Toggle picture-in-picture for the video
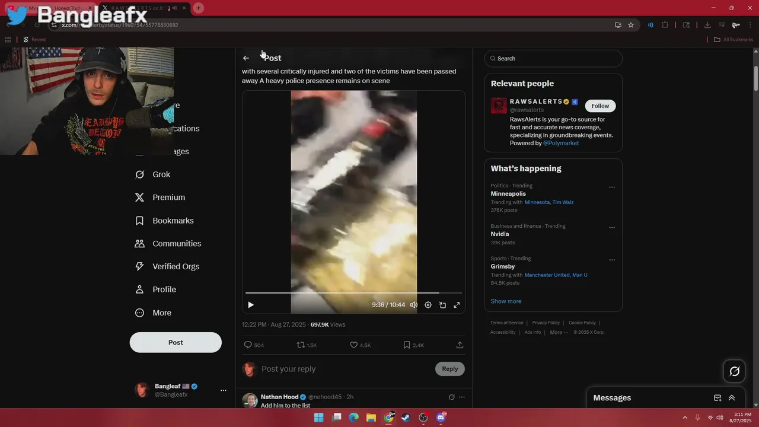 [442, 305]
